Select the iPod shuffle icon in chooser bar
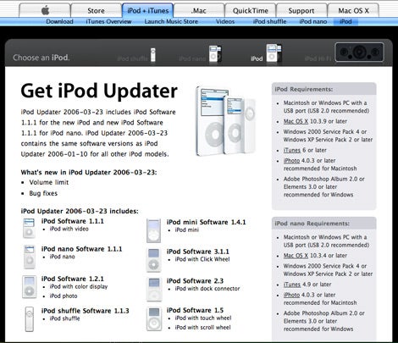This screenshot has height=343, width=398. click(152, 55)
